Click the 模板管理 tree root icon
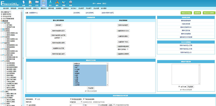 click(x=2, y=21)
